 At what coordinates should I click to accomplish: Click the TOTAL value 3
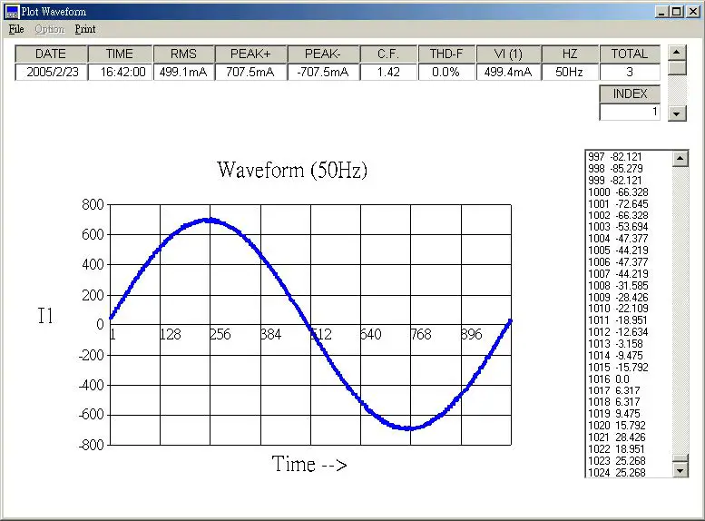pos(630,72)
